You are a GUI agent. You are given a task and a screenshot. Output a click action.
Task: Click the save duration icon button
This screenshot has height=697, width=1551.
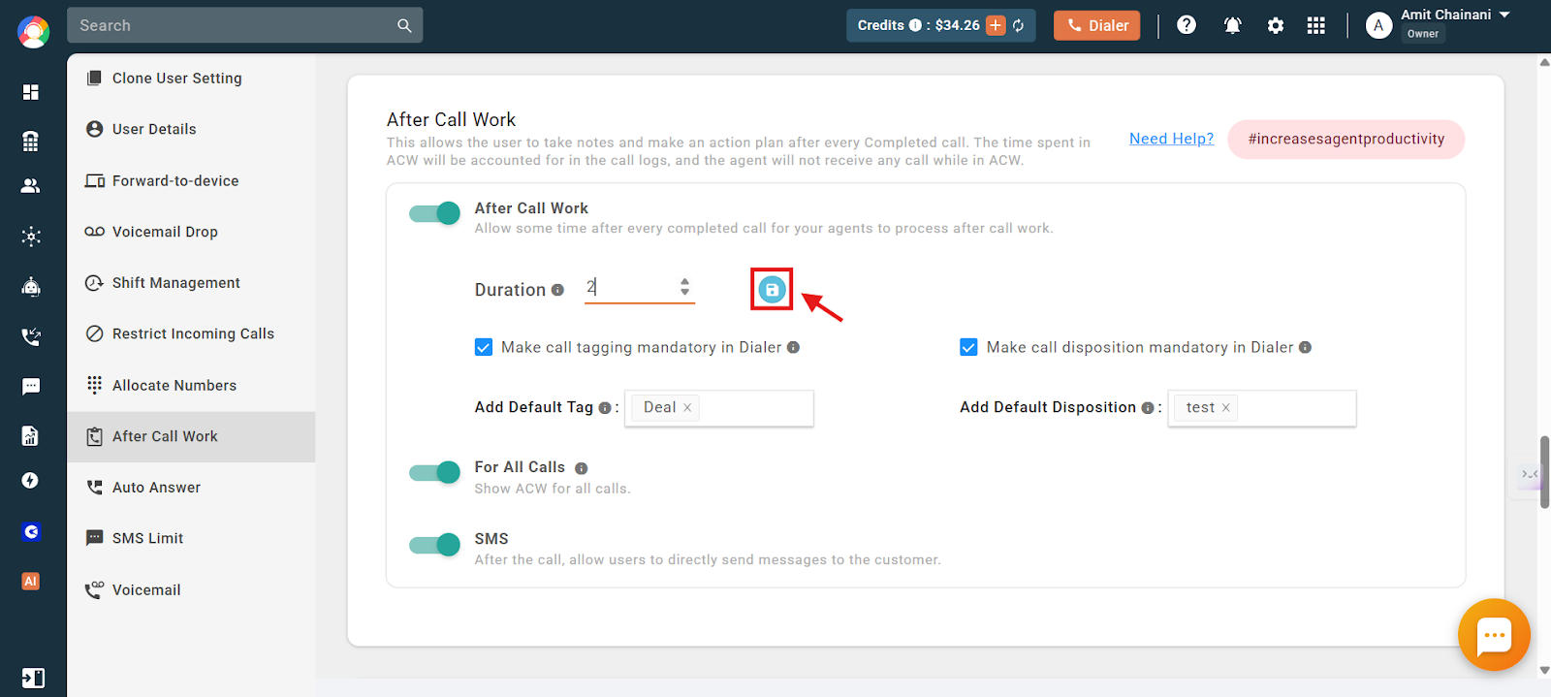click(x=772, y=289)
